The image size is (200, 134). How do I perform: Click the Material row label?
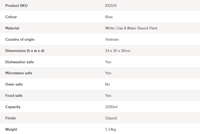12,28
